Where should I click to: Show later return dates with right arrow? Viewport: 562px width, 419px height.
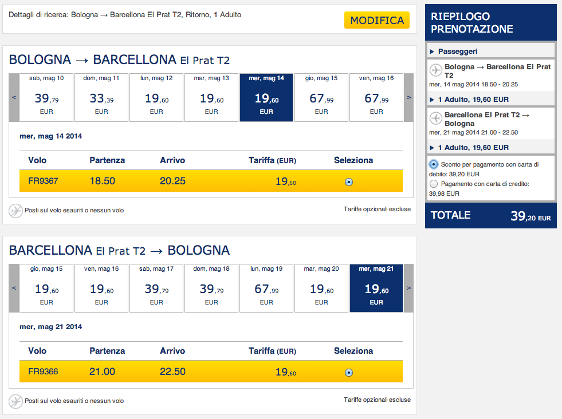408,288
